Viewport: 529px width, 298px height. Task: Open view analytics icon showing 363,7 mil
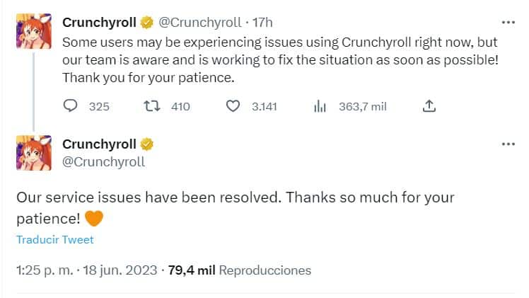(318, 107)
